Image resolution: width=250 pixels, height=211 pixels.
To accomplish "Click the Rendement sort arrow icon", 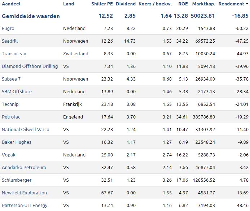I will click(247, 4).
